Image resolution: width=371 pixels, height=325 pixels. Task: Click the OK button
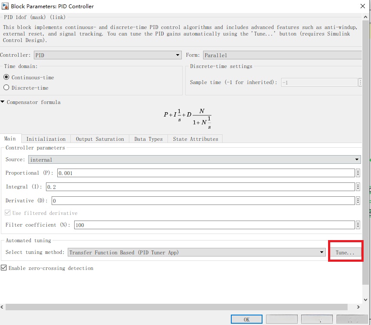(x=246, y=319)
